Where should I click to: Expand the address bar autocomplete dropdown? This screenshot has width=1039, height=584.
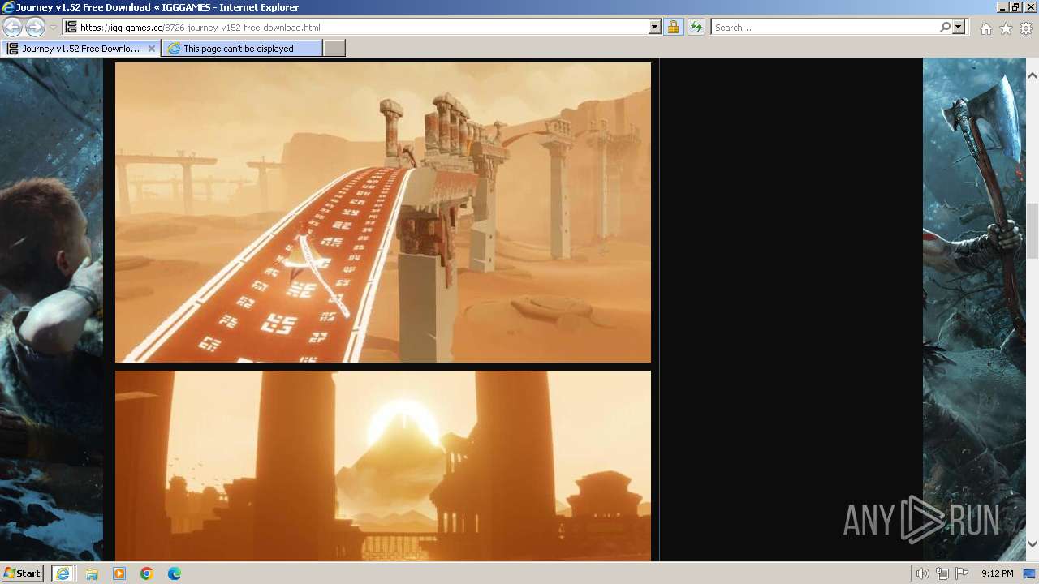click(655, 27)
